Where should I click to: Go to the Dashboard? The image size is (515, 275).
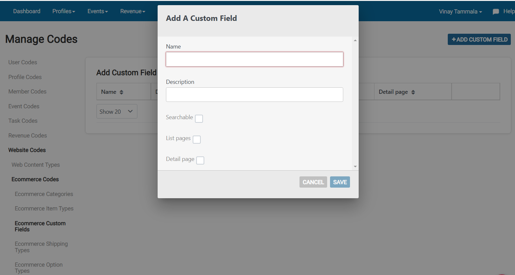pyautogui.click(x=27, y=11)
